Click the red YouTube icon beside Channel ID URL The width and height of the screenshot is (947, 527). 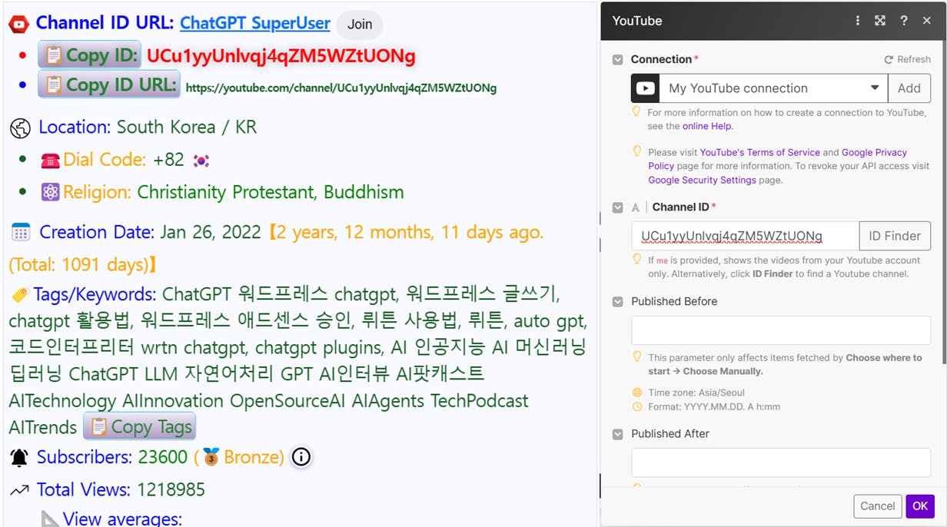(19, 25)
